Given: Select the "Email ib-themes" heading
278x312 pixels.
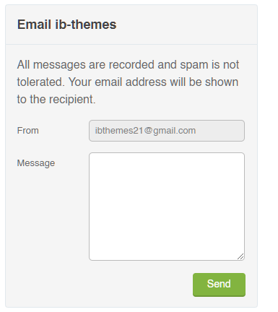Looking at the screenshot, I should [x=66, y=25].
